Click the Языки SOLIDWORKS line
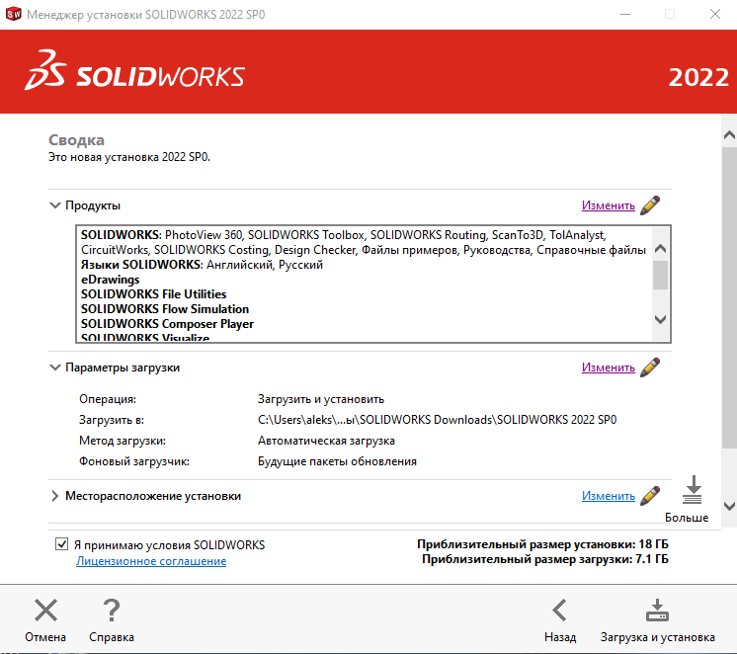The width and height of the screenshot is (737, 654). click(x=203, y=265)
